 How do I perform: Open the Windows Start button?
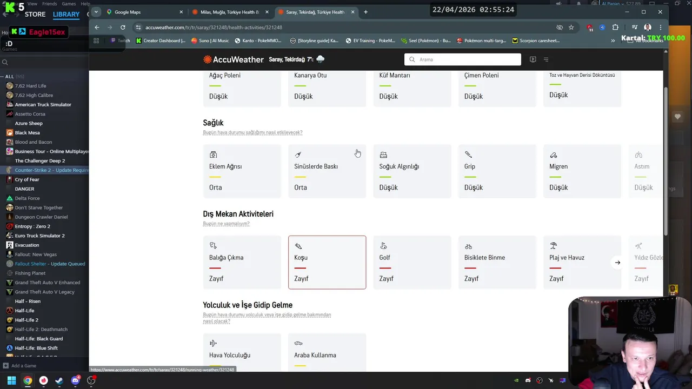tap(11, 380)
